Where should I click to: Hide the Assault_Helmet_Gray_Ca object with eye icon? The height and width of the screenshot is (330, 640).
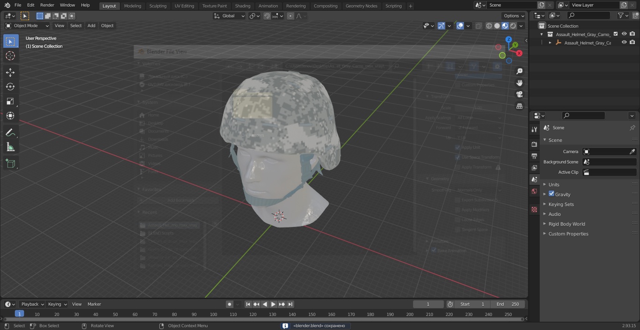pyautogui.click(x=624, y=42)
